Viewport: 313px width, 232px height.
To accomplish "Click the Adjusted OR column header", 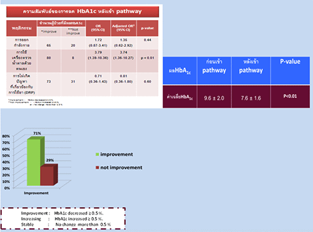I will pyautogui.click(x=123, y=28).
